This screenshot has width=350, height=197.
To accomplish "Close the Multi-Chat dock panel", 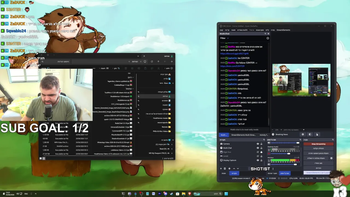I will pos(268,34).
